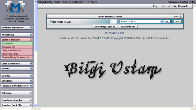The width and height of the screenshot is (196, 110).
Task: Open Değişkenleri Düzenle menu item
Action: 17,50
